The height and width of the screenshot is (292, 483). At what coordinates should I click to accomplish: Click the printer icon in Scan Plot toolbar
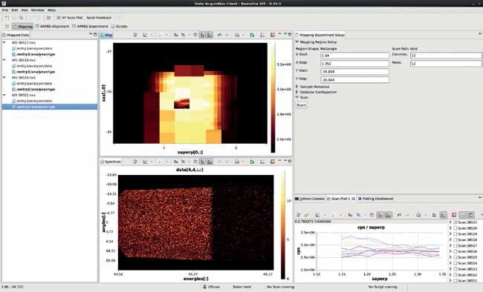click(x=418, y=215)
